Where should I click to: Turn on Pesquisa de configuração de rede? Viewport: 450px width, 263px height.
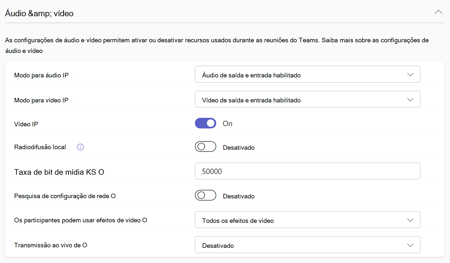coord(206,195)
